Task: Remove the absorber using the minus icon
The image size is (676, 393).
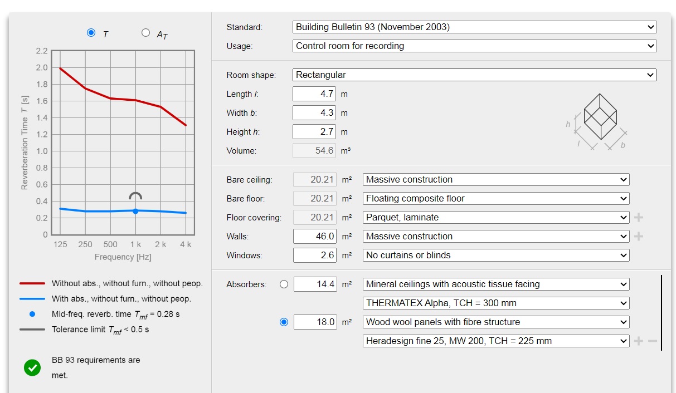Action: point(652,341)
